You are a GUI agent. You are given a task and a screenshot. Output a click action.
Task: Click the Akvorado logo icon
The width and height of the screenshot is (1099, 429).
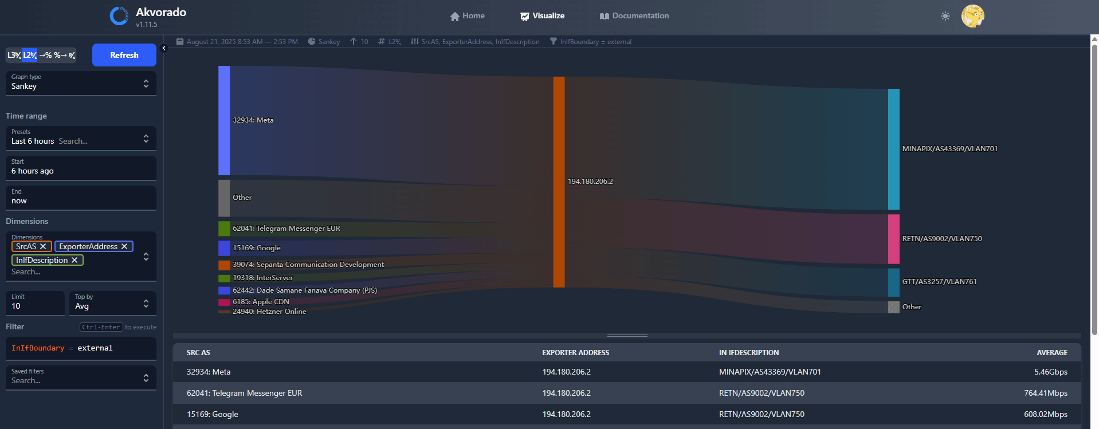119,16
